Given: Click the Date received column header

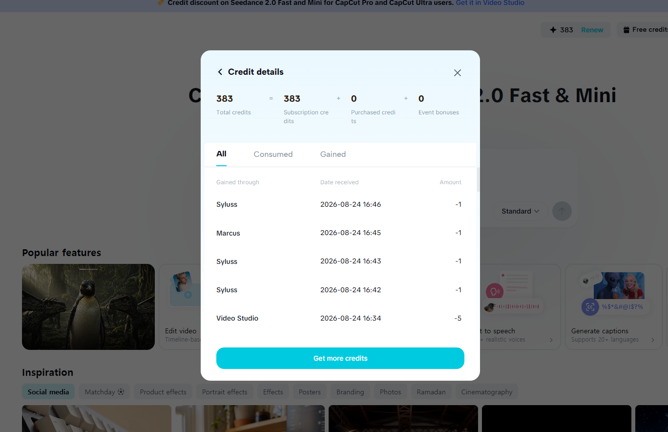Looking at the screenshot, I should 339,182.
